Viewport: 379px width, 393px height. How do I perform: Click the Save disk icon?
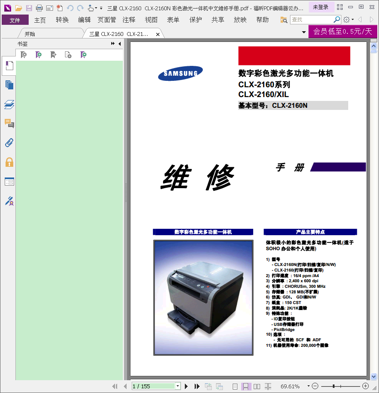pyautogui.click(x=29, y=8)
